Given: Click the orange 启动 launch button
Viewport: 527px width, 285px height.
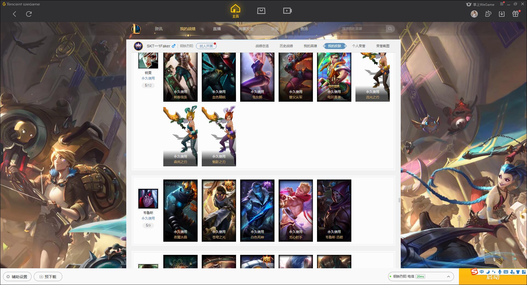Looking at the screenshot, I should [x=493, y=277].
